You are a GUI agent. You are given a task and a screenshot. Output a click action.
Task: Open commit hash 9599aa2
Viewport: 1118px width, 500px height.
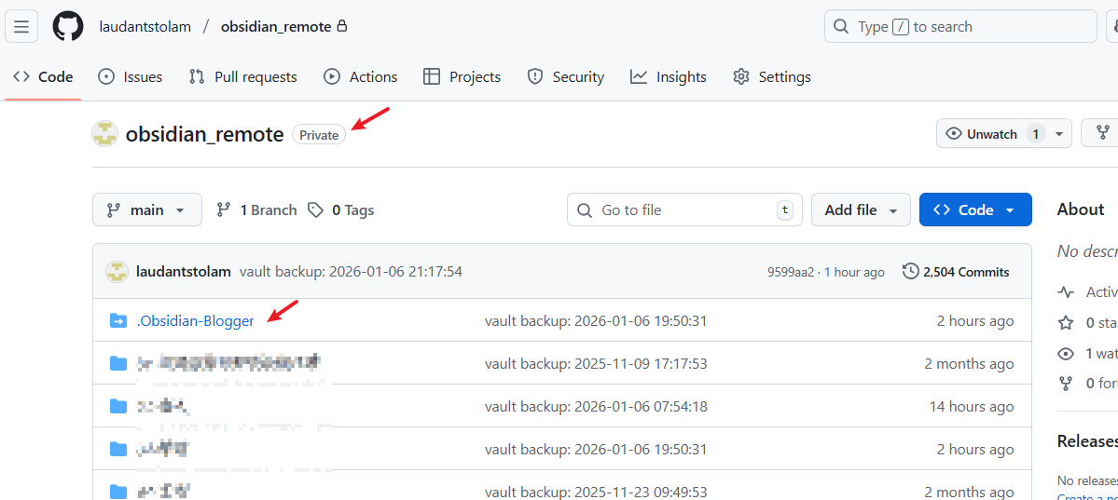[x=790, y=272]
